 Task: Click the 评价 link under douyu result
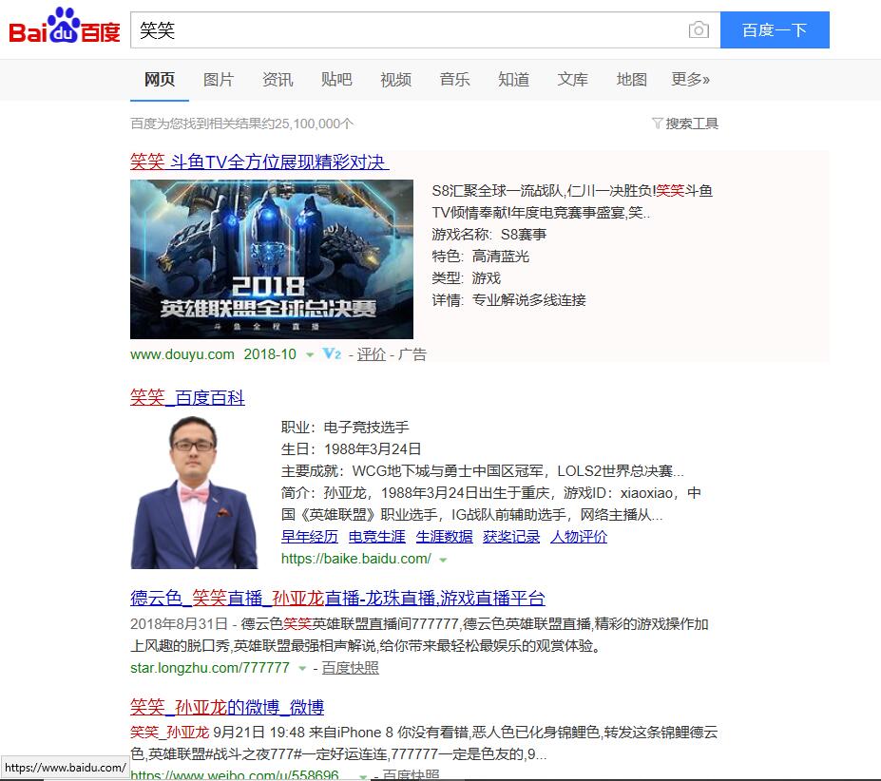pos(372,354)
